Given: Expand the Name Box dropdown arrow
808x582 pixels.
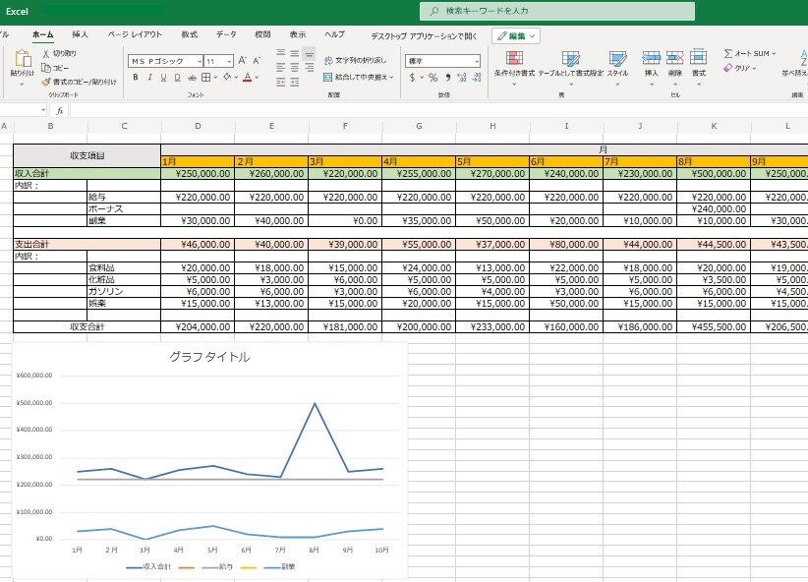Looking at the screenshot, I should [43, 110].
